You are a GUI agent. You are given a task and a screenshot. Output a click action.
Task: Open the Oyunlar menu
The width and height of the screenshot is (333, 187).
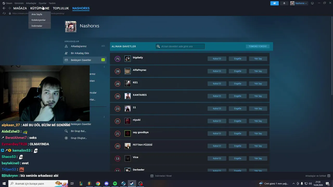click(42, 3)
